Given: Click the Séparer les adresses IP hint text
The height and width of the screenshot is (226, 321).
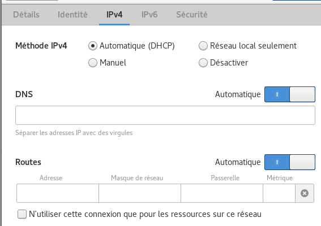Looking at the screenshot, I should tap(74, 133).
